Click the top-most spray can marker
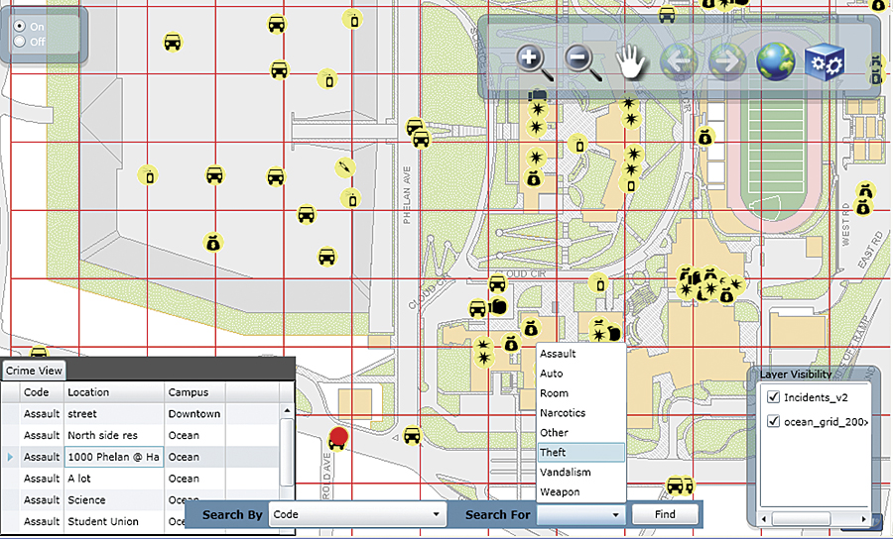 pos(353,20)
